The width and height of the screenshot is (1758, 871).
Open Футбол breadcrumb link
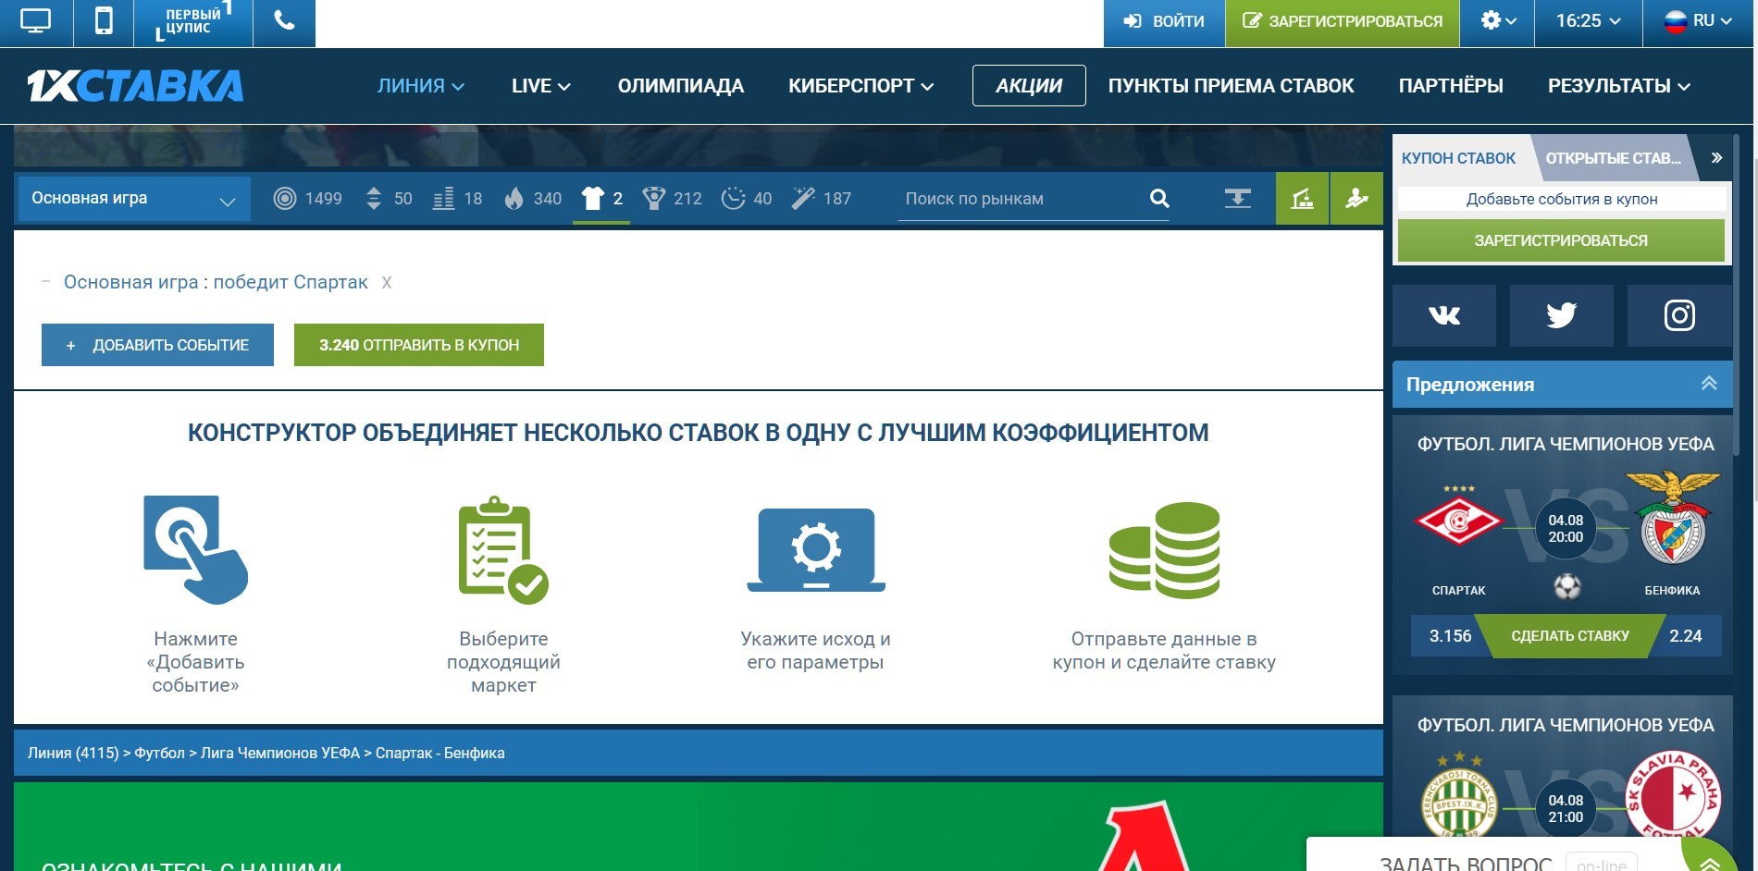[x=160, y=753]
